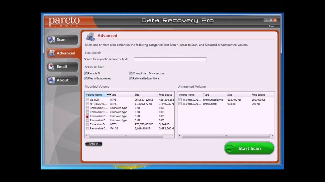Check the HP_RECOVE... volume checkbox
This screenshot has height=182, width=325.
[87, 104]
